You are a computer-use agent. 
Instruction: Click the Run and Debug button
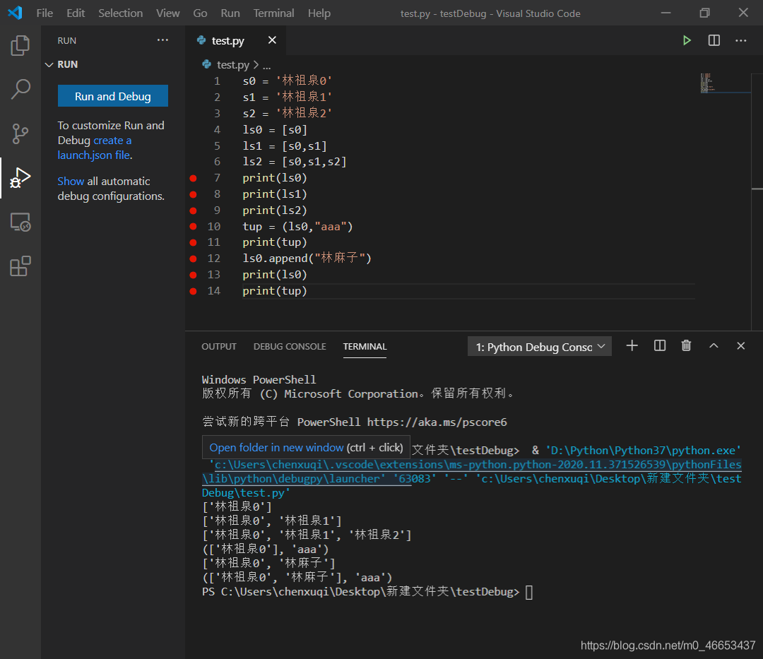coord(113,96)
